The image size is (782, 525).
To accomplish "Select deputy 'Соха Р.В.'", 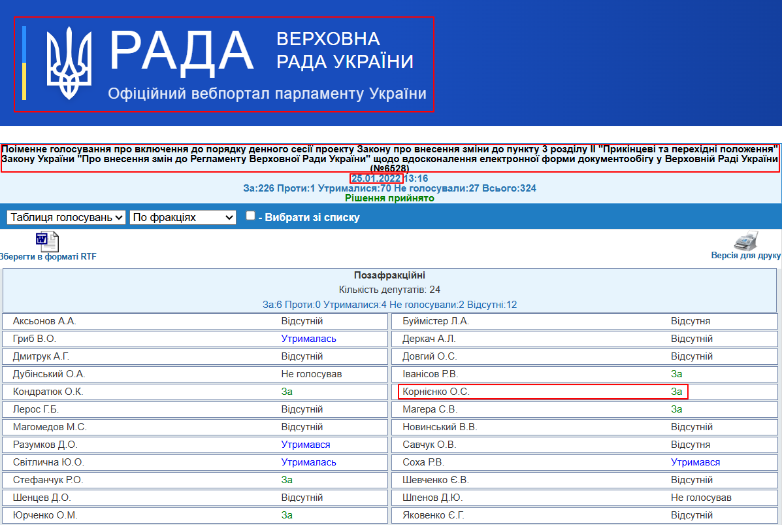I will (423, 462).
